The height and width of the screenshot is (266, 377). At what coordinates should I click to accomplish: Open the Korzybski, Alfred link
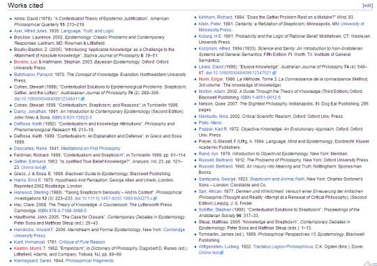point(215,48)
